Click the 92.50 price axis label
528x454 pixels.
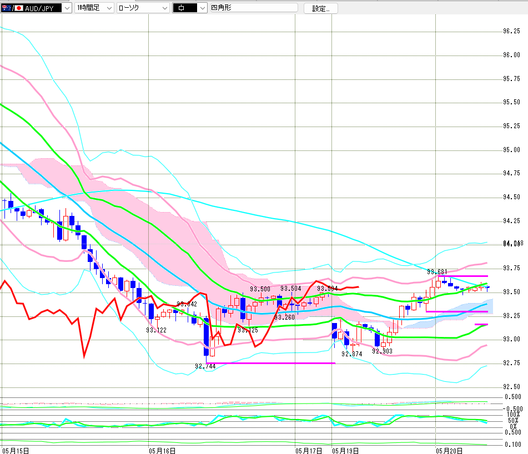pos(511,387)
